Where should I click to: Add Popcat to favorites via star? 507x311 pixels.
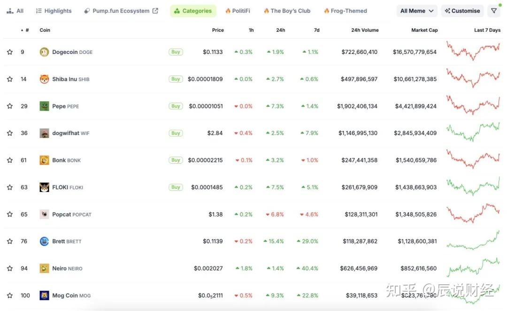(10, 214)
